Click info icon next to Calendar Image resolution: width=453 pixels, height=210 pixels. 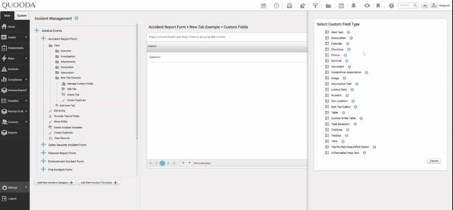(348, 44)
